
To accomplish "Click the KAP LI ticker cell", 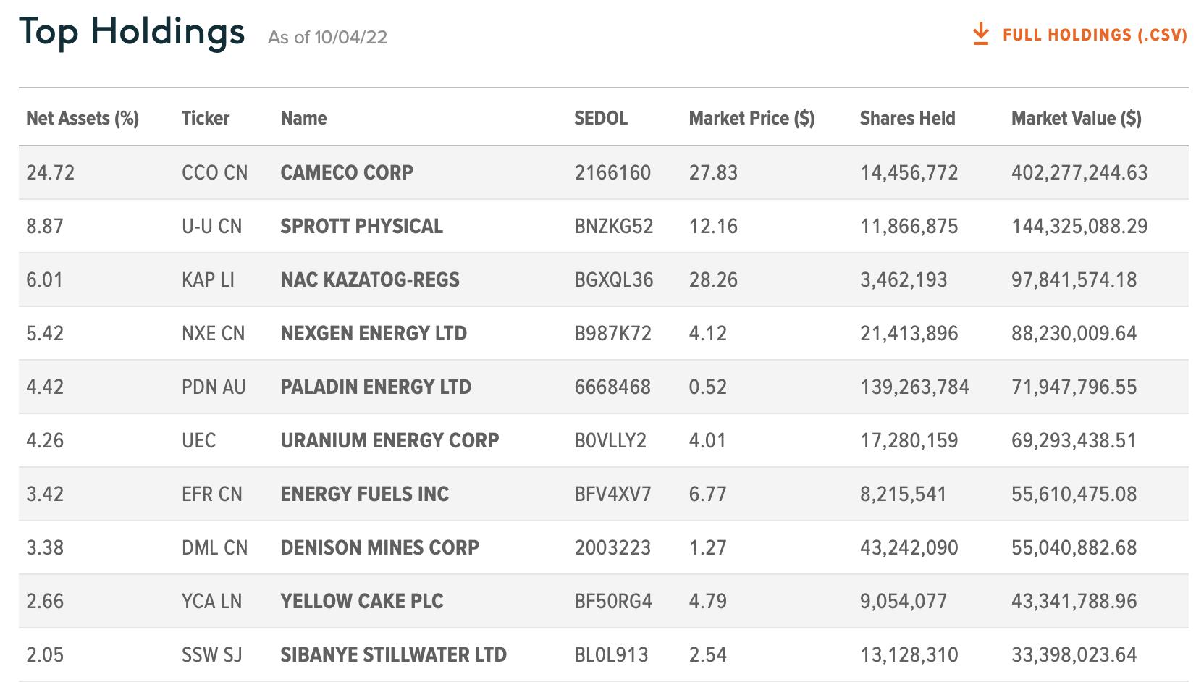I will 208,279.
